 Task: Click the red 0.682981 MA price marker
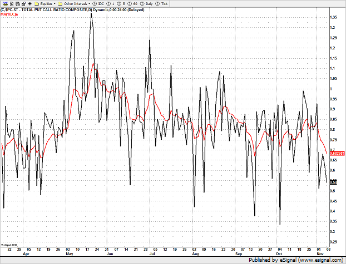point(337,153)
